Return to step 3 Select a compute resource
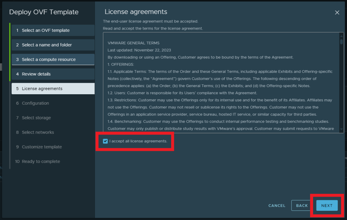The image size is (347, 220). (x=53, y=59)
